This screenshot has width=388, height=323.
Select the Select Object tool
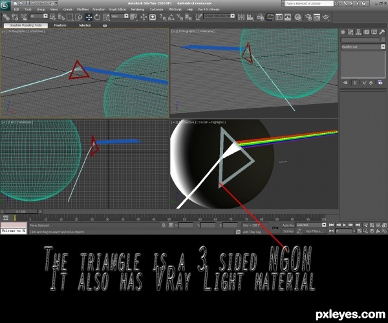point(52,17)
